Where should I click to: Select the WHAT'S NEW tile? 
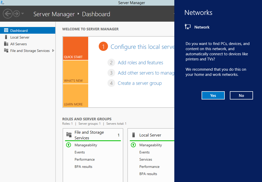coord(76,72)
